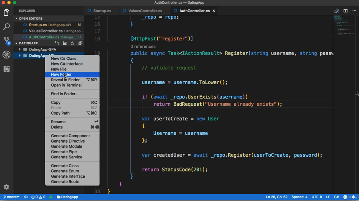Open the Source Control view in activity bar

coord(6,40)
